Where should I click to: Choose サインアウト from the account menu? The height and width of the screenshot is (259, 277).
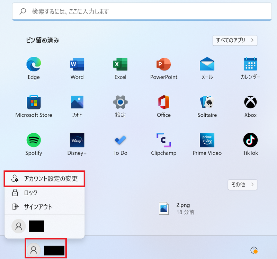tap(45, 206)
